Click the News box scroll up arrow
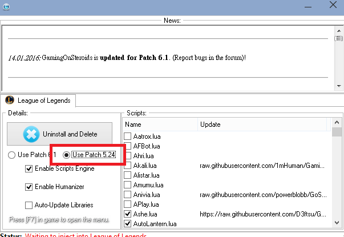The image size is (344, 237). click(x=339, y=31)
